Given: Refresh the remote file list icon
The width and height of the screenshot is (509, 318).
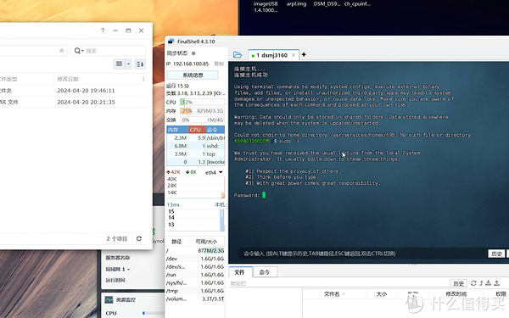Looking at the screenshot, I should [473, 283].
